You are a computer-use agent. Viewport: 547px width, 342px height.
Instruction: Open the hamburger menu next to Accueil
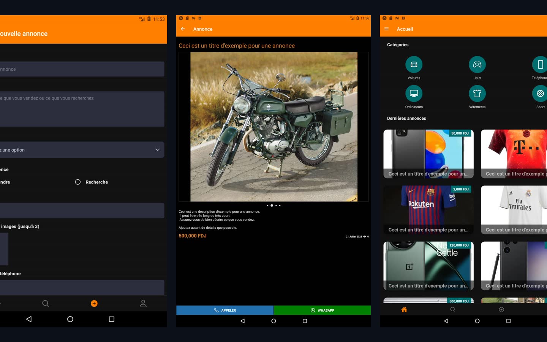coord(386,29)
